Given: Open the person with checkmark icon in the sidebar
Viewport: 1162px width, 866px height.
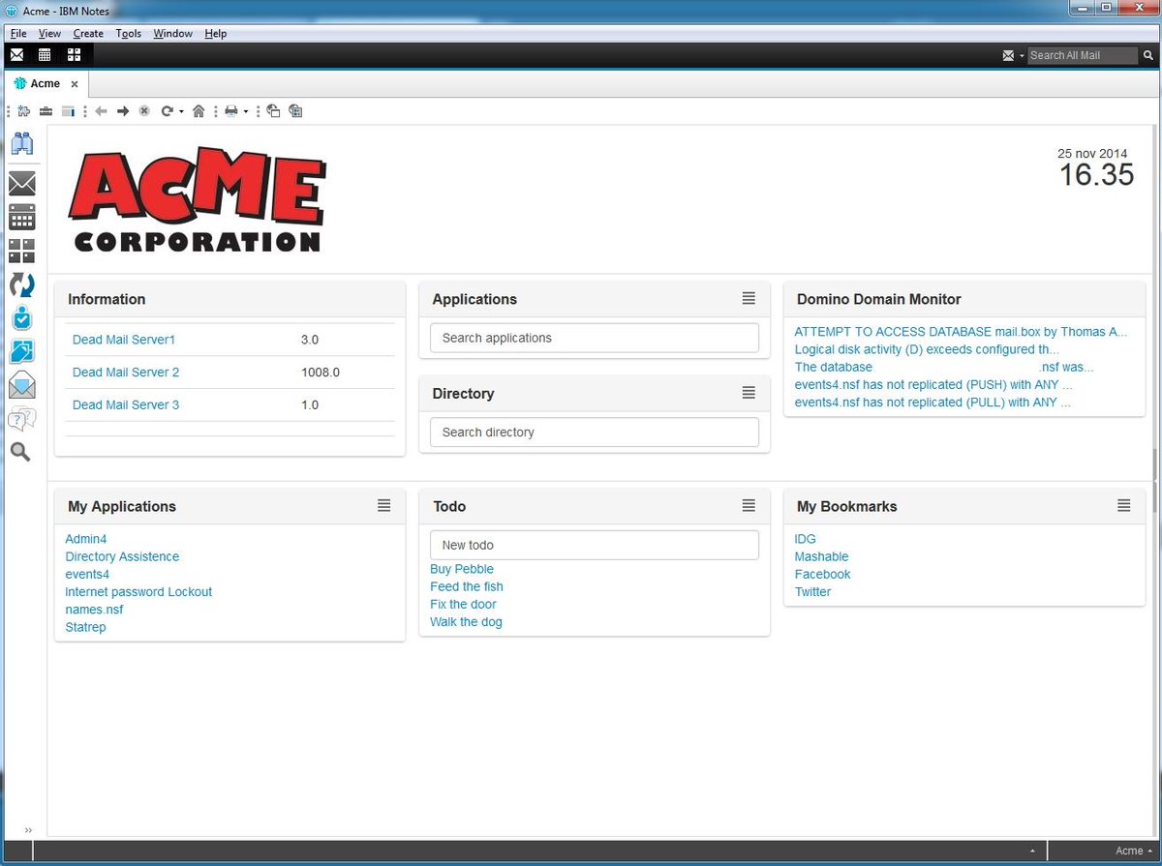Looking at the screenshot, I should 21,317.
